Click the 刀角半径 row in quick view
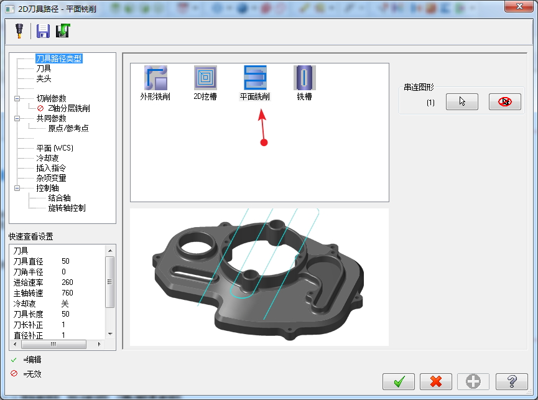538x400 pixels. pos(58,272)
